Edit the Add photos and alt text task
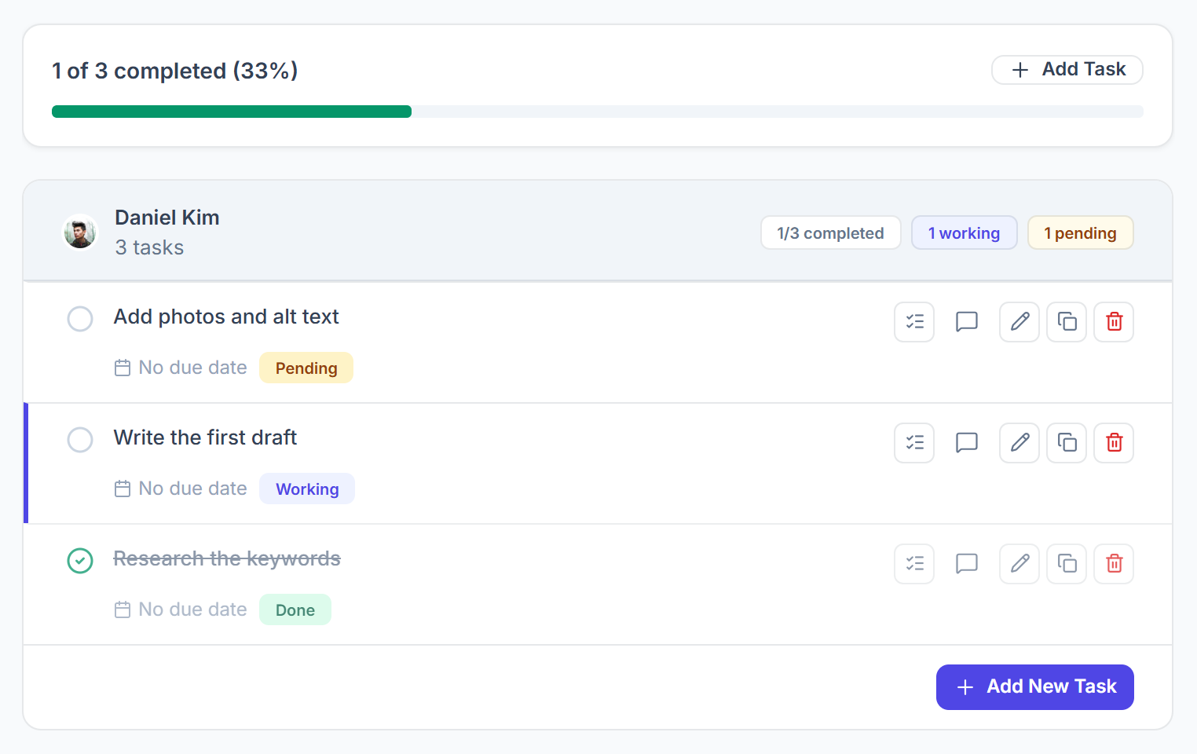Viewport: 1197px width, 754px height. pyautogui.click(x=1019, y=322)
